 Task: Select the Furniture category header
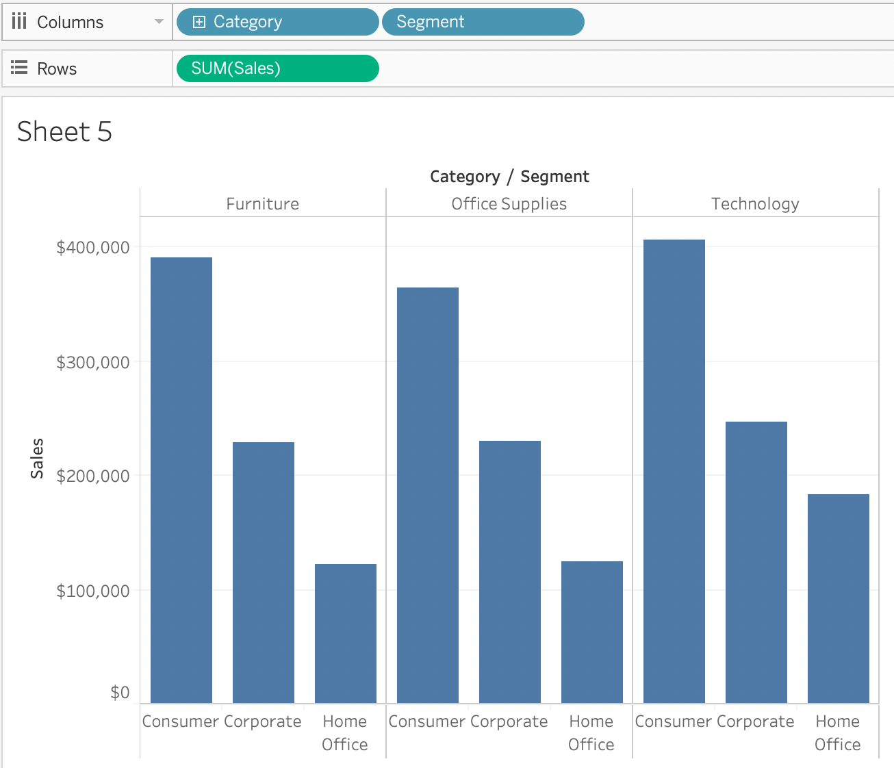262,204
